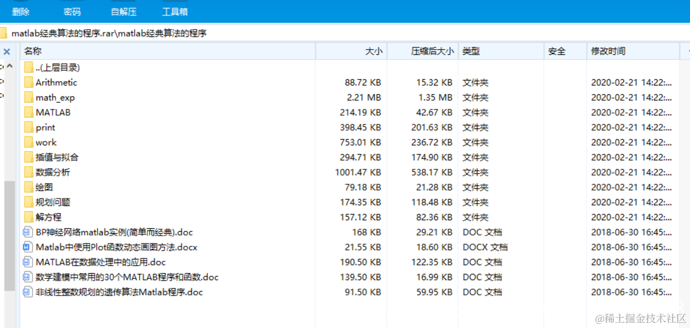Select the work folder name
The height and width of the screenshot is (328, 690).
(46, 142)
